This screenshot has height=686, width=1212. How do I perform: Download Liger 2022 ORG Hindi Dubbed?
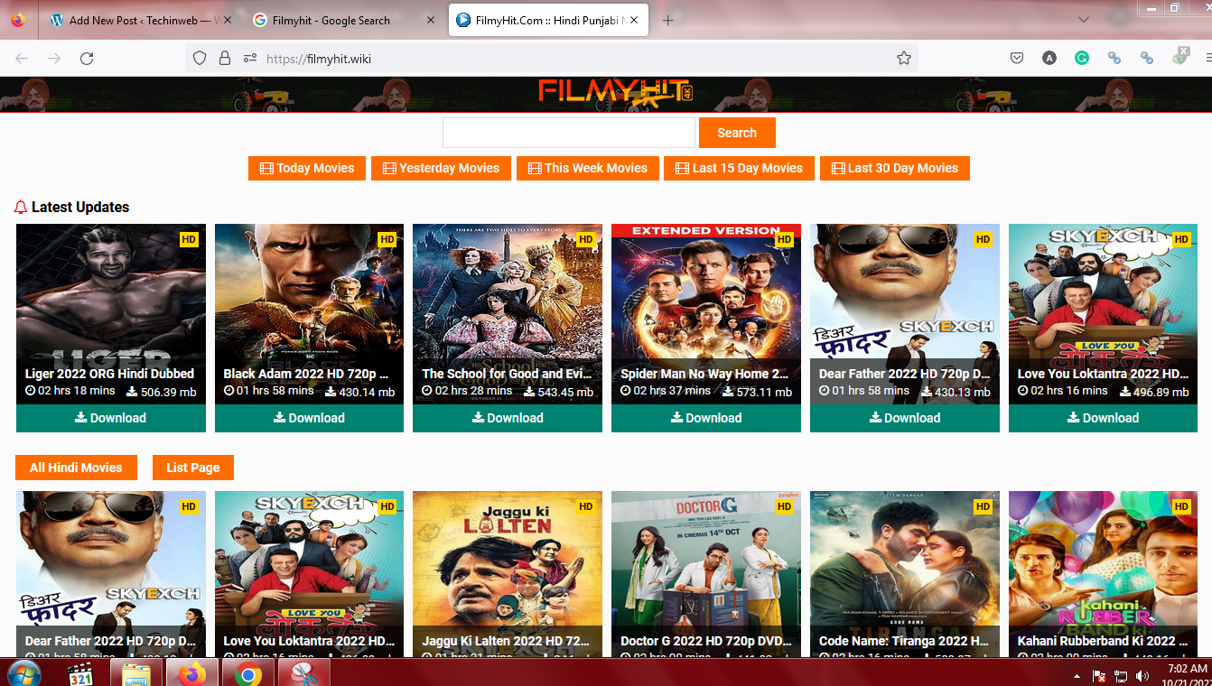point(111,418)
